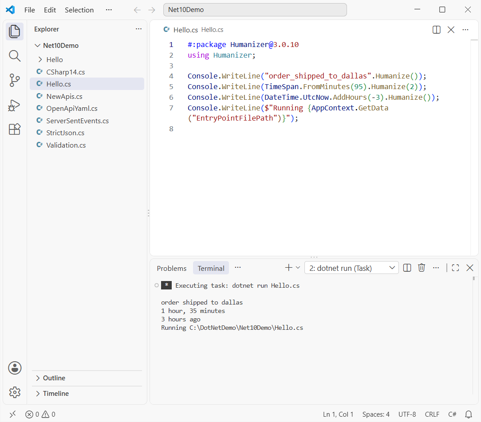
Task: Select the Hello.cs editor tab
Action: (185, 30)
